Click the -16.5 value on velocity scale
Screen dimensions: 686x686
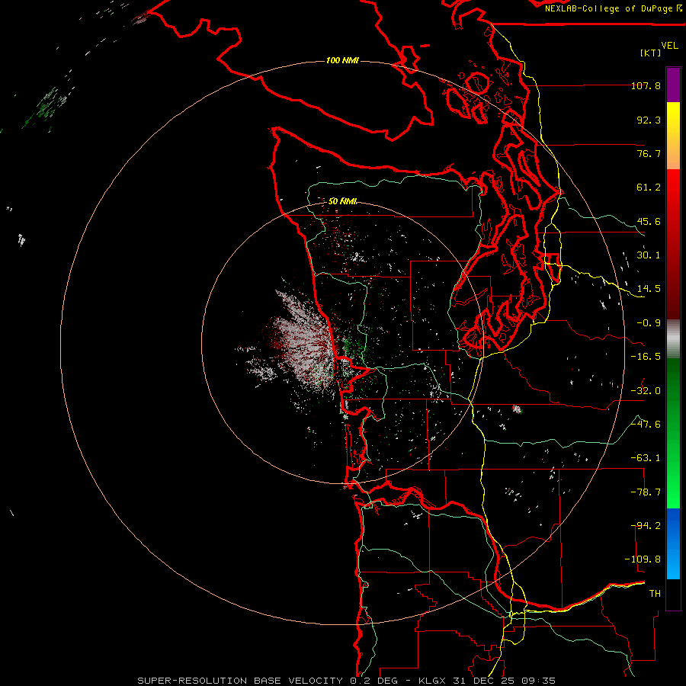[x=646, y=357]
